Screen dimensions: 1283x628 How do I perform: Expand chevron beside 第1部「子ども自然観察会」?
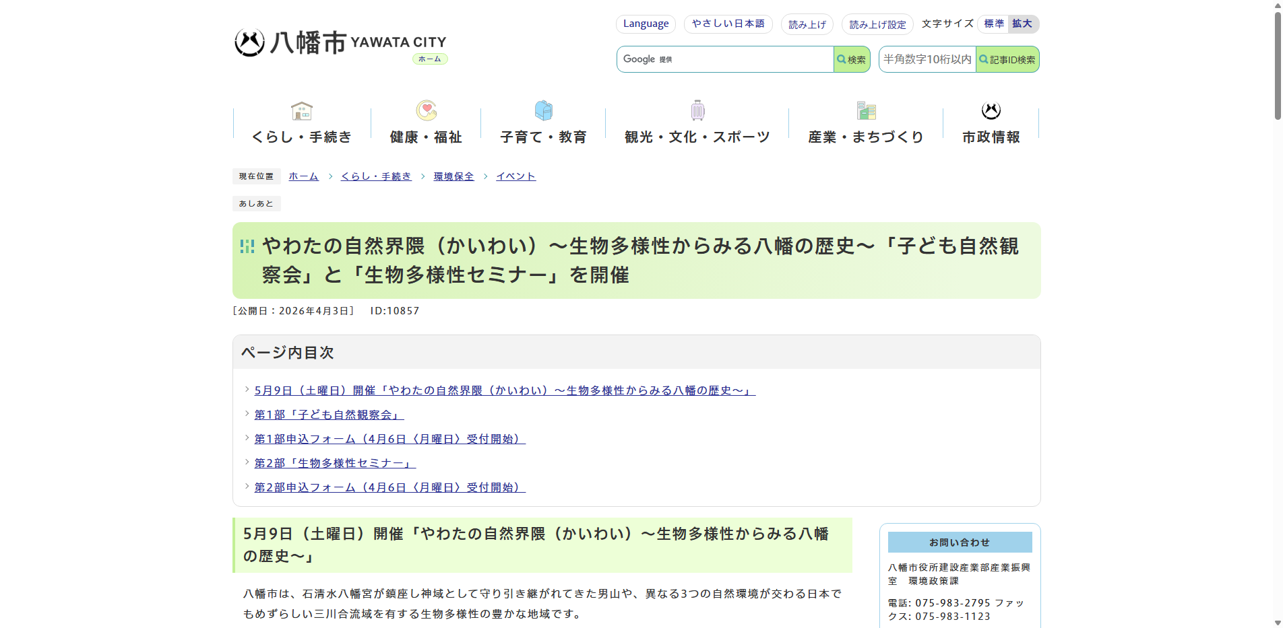pos(247,413)
